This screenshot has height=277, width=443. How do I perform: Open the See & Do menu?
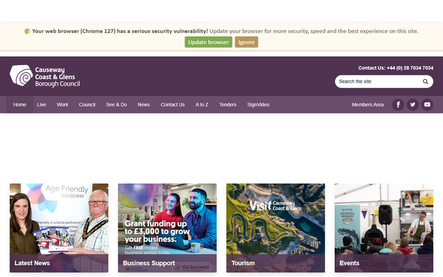[117, 104]
